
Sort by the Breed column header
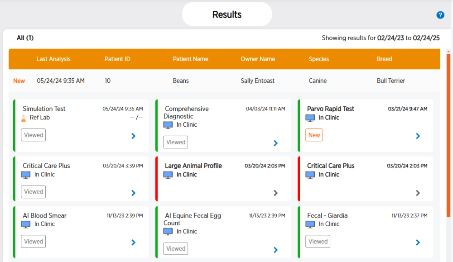coord(384,59)
